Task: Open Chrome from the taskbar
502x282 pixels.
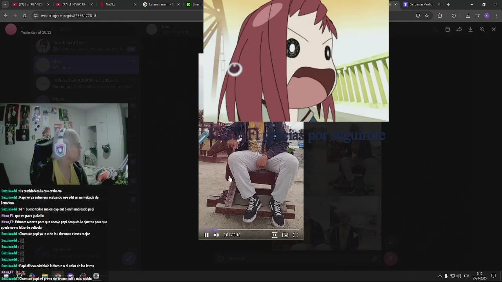Action: coord(58,276)
